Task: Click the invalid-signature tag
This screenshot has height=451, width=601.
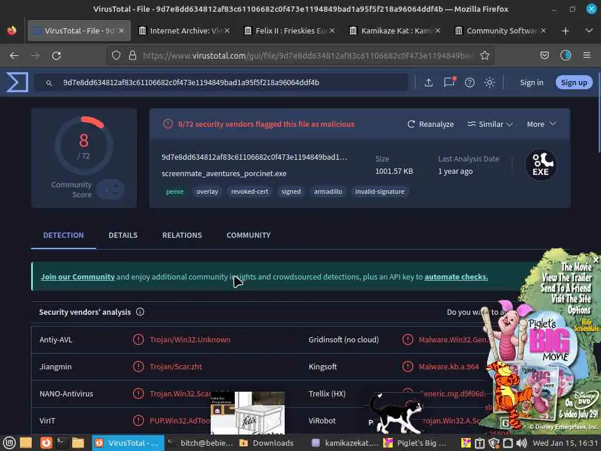Action: coord(380,191)
